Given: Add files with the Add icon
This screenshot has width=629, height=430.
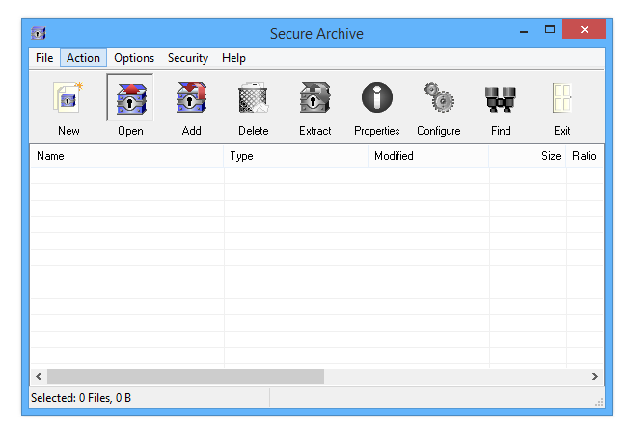Looking at the screenshot, I should pyautogui.click(x=191, y=97).
